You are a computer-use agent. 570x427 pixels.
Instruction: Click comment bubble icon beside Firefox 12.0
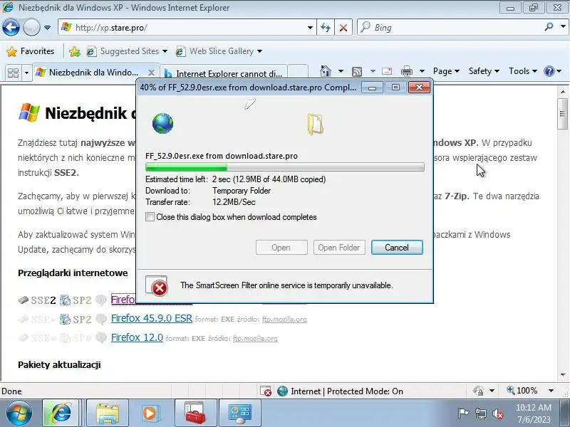coord(101,337)
